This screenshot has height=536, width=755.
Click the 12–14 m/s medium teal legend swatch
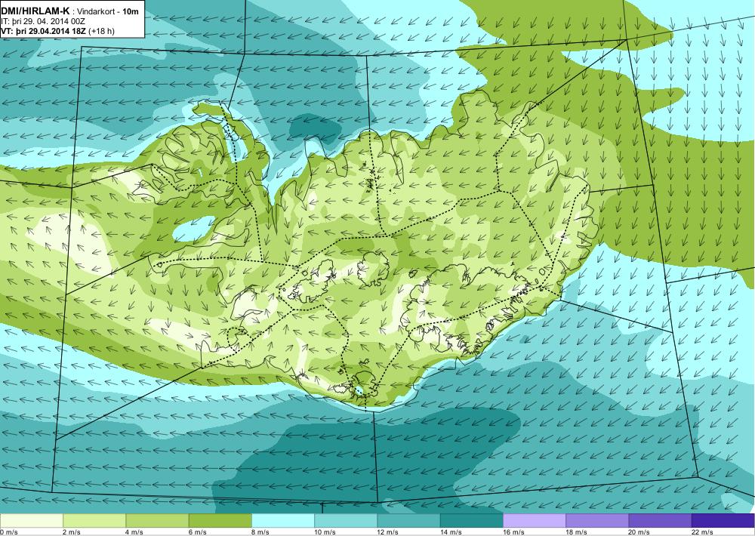pyautogui.click(x=408, y=521)
